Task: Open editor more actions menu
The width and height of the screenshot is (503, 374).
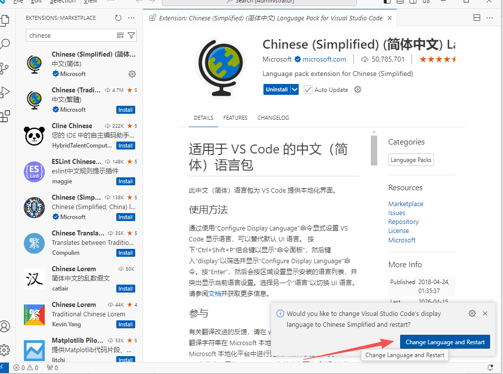Action: (x=489, y=17)
